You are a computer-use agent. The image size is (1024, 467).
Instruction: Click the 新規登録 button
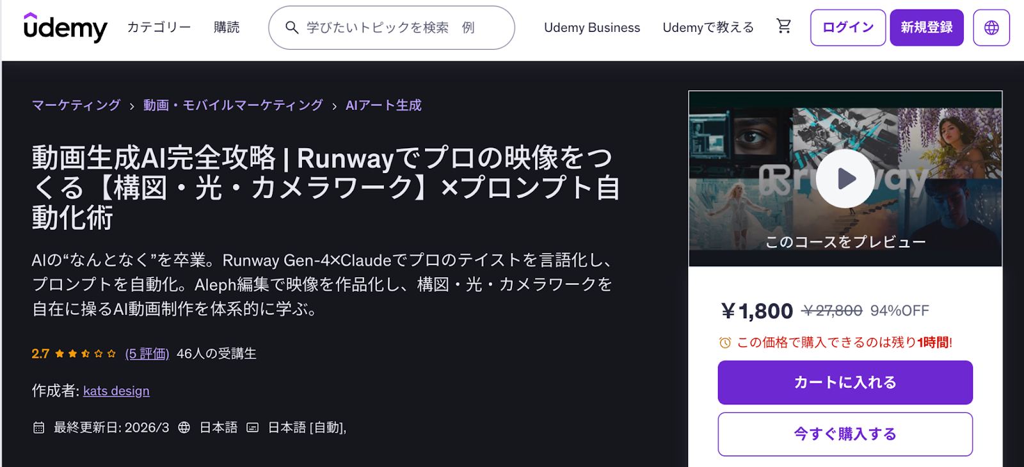tap(927, 27)
